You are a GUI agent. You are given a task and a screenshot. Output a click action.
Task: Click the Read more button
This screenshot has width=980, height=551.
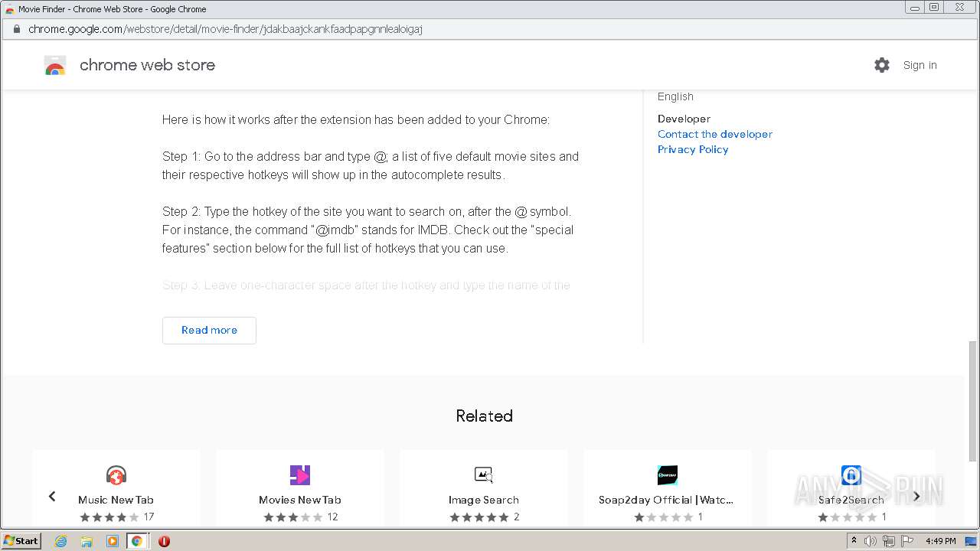209,331
